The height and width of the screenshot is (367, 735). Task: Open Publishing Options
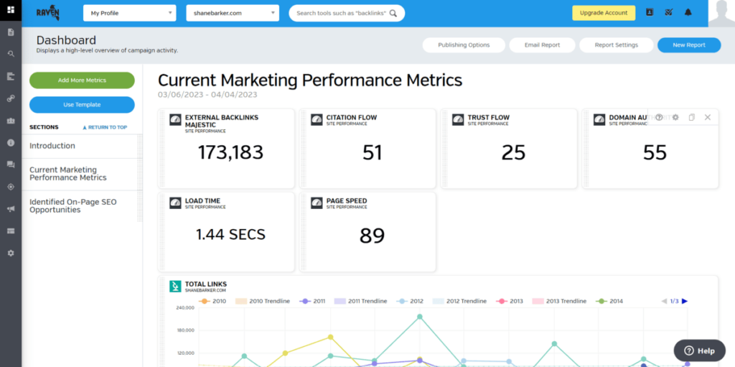464,45
